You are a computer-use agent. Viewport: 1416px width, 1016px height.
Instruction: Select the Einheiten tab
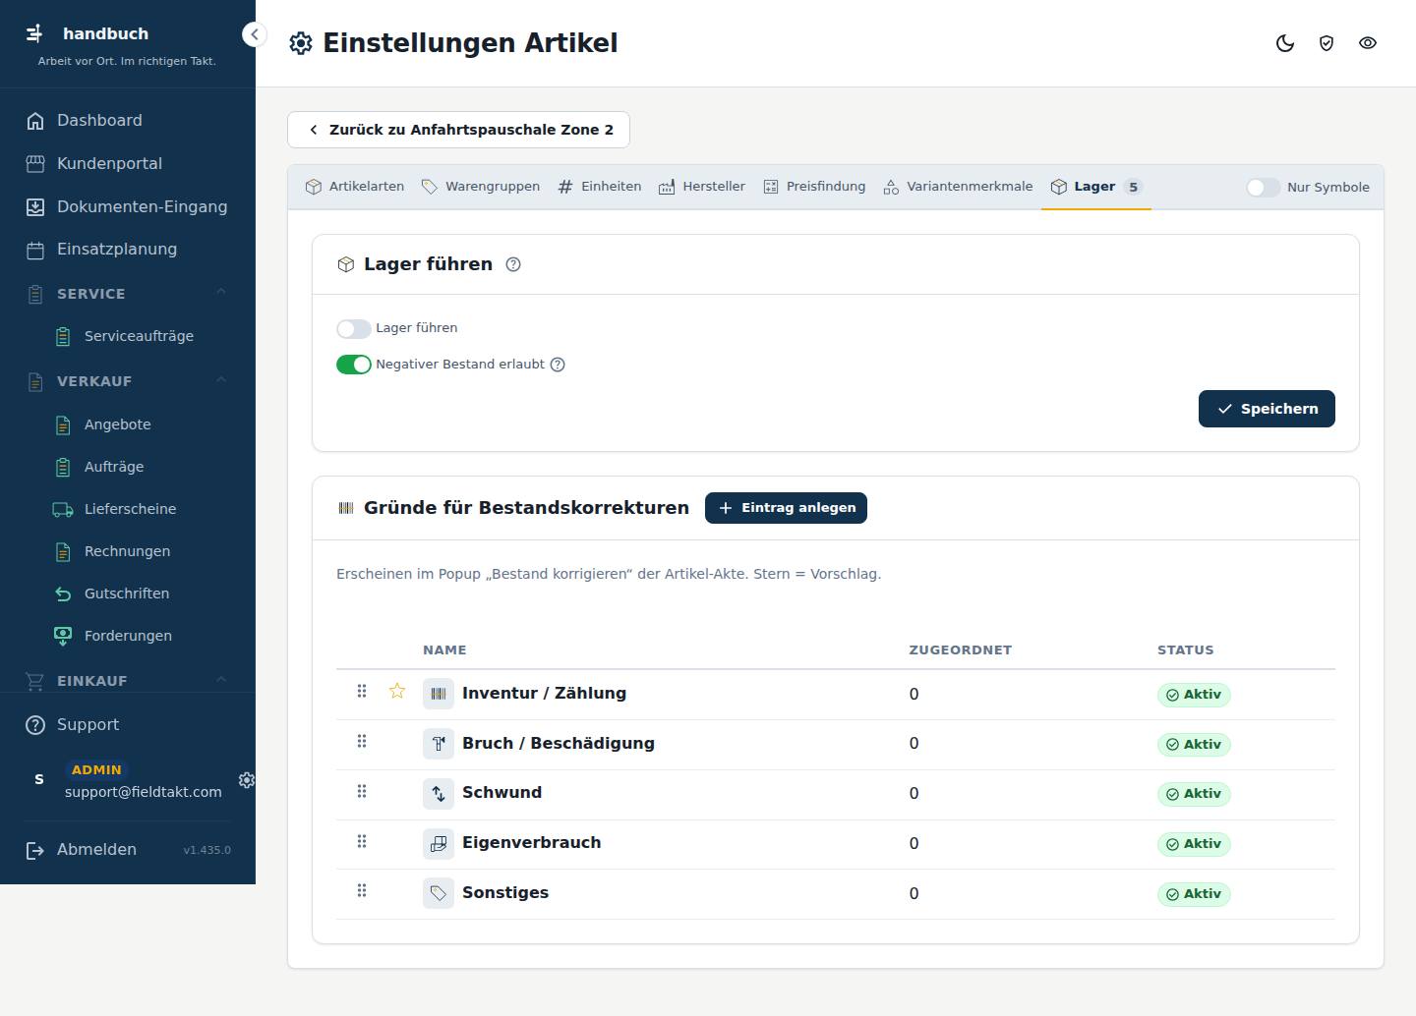click(600, 187)
